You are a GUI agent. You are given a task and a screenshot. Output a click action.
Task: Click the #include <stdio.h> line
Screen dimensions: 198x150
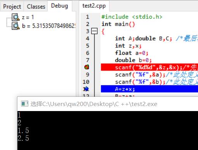pyautogui.click(x=132, y=17)
